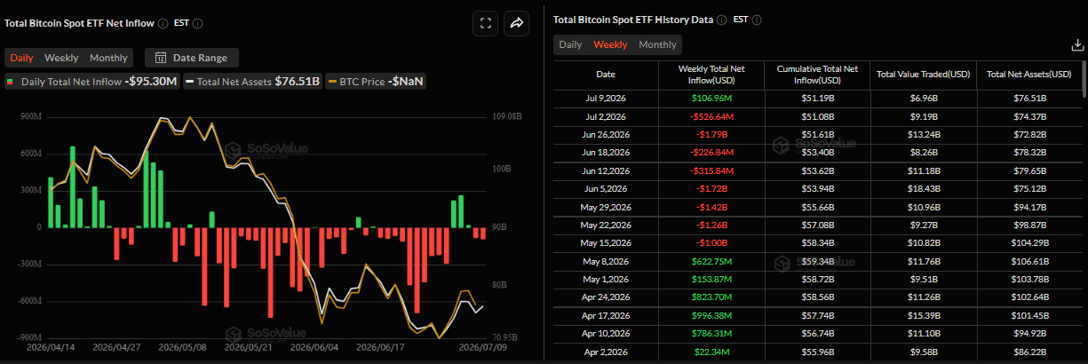The height and width of the screenshot is (364, 1088).
Task: Click the -$95.30M daily net inflow value
Action: 151,82
